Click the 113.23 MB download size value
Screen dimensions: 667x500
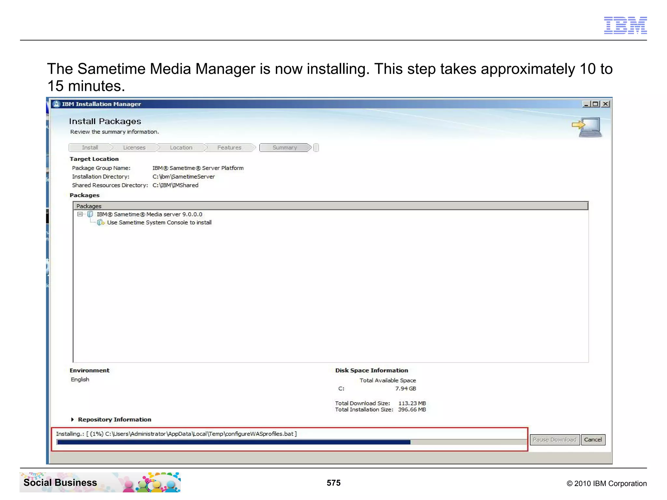pos(412,403)
